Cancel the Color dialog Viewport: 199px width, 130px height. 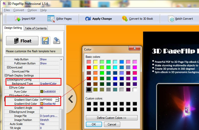point(112,124)
